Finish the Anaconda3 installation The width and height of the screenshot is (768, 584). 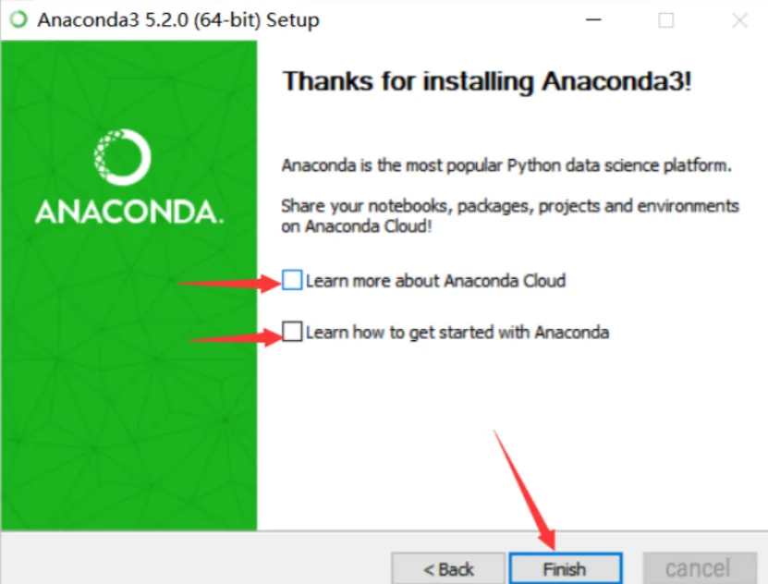(x=566, y=569)
